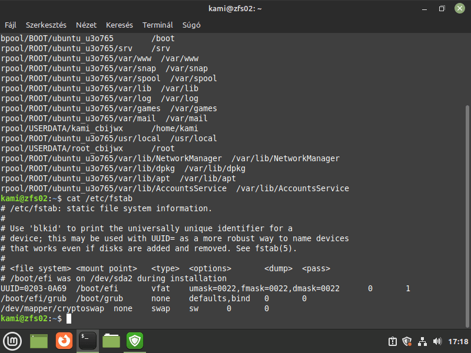The height and width of the screenshot is (353, 471).
Task: Select the Terminal icon in the taskbar
Action: (88, 341)
